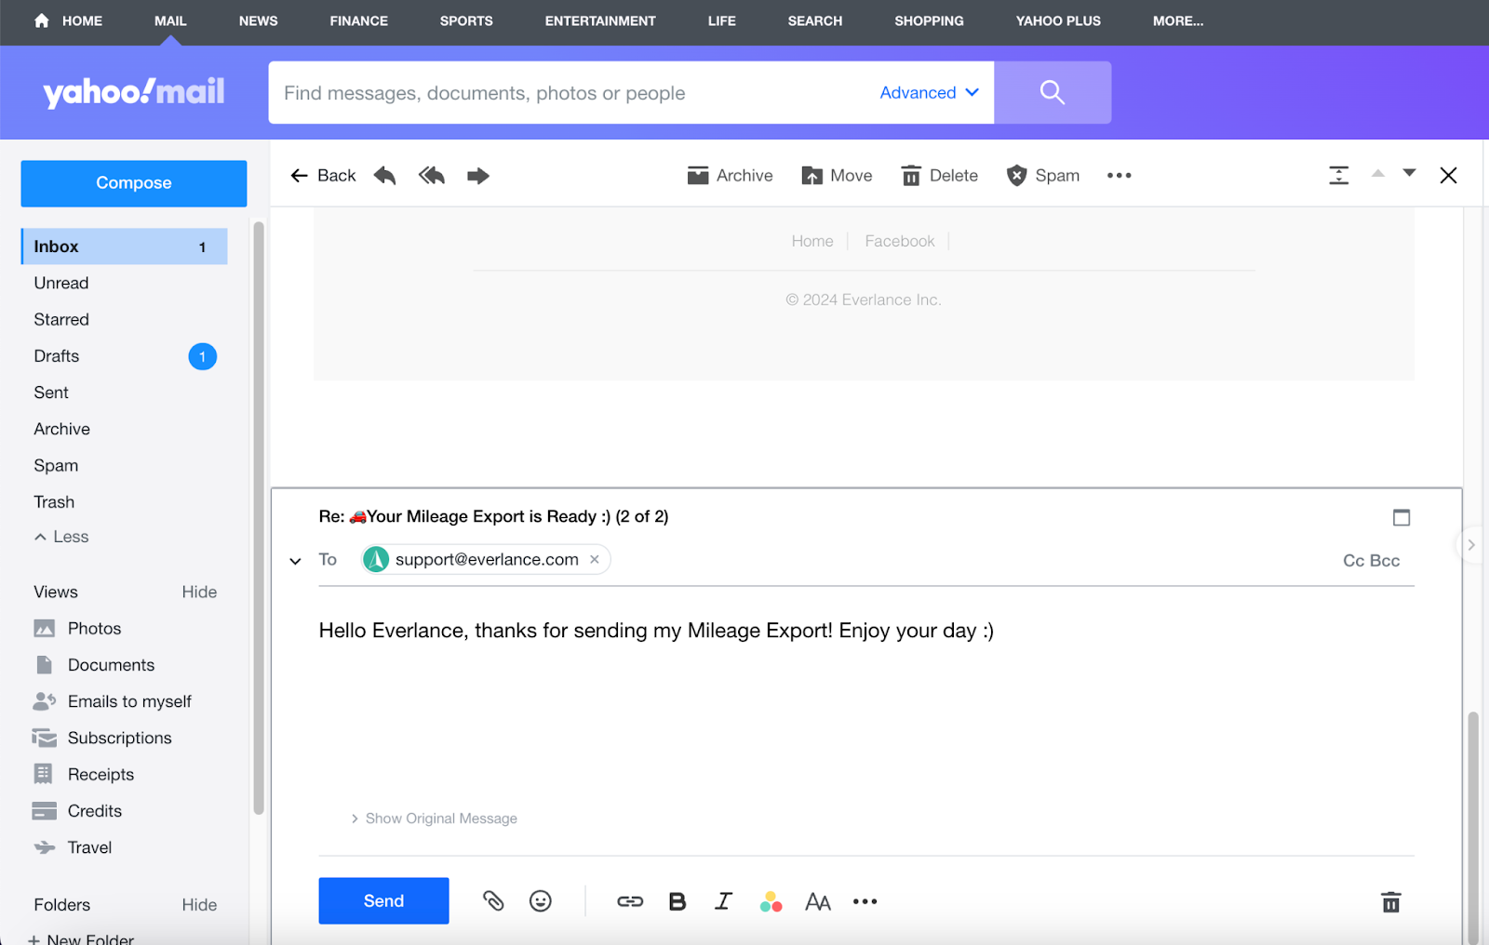Click the magnifier search button
Screen dimensions: 1489x945
coord(1052,92)
